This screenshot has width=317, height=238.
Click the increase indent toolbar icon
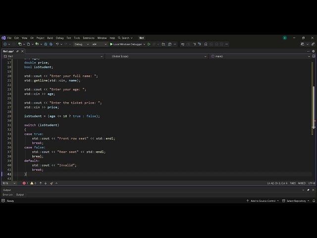[200, 44]
